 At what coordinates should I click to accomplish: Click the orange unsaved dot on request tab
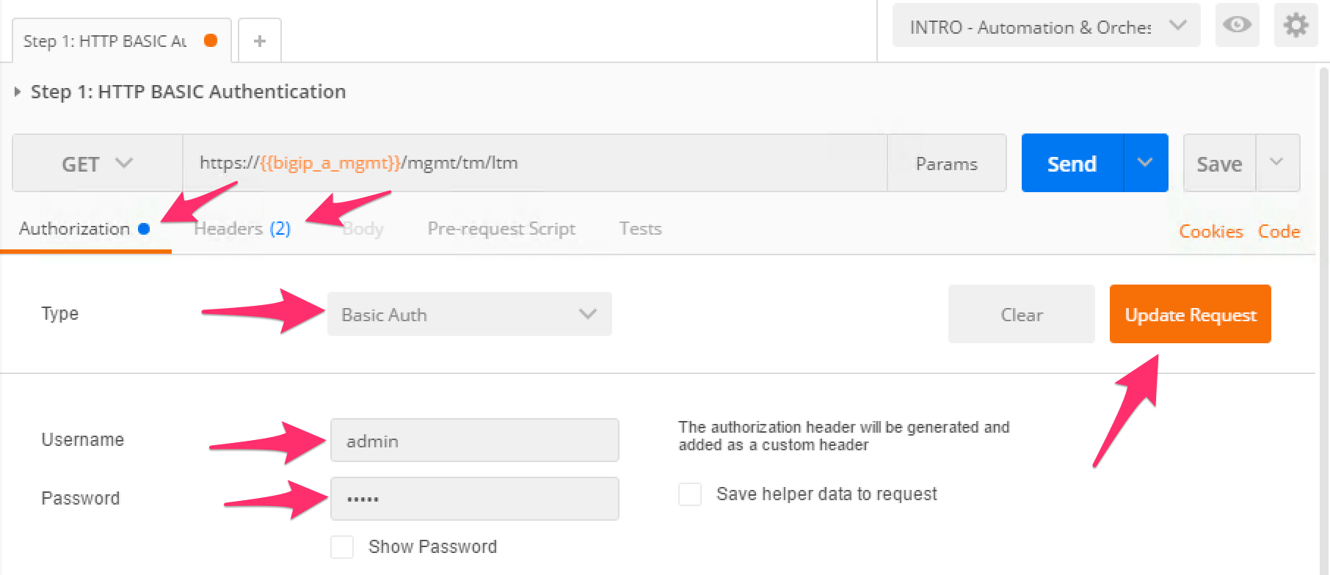click(211, 41)
